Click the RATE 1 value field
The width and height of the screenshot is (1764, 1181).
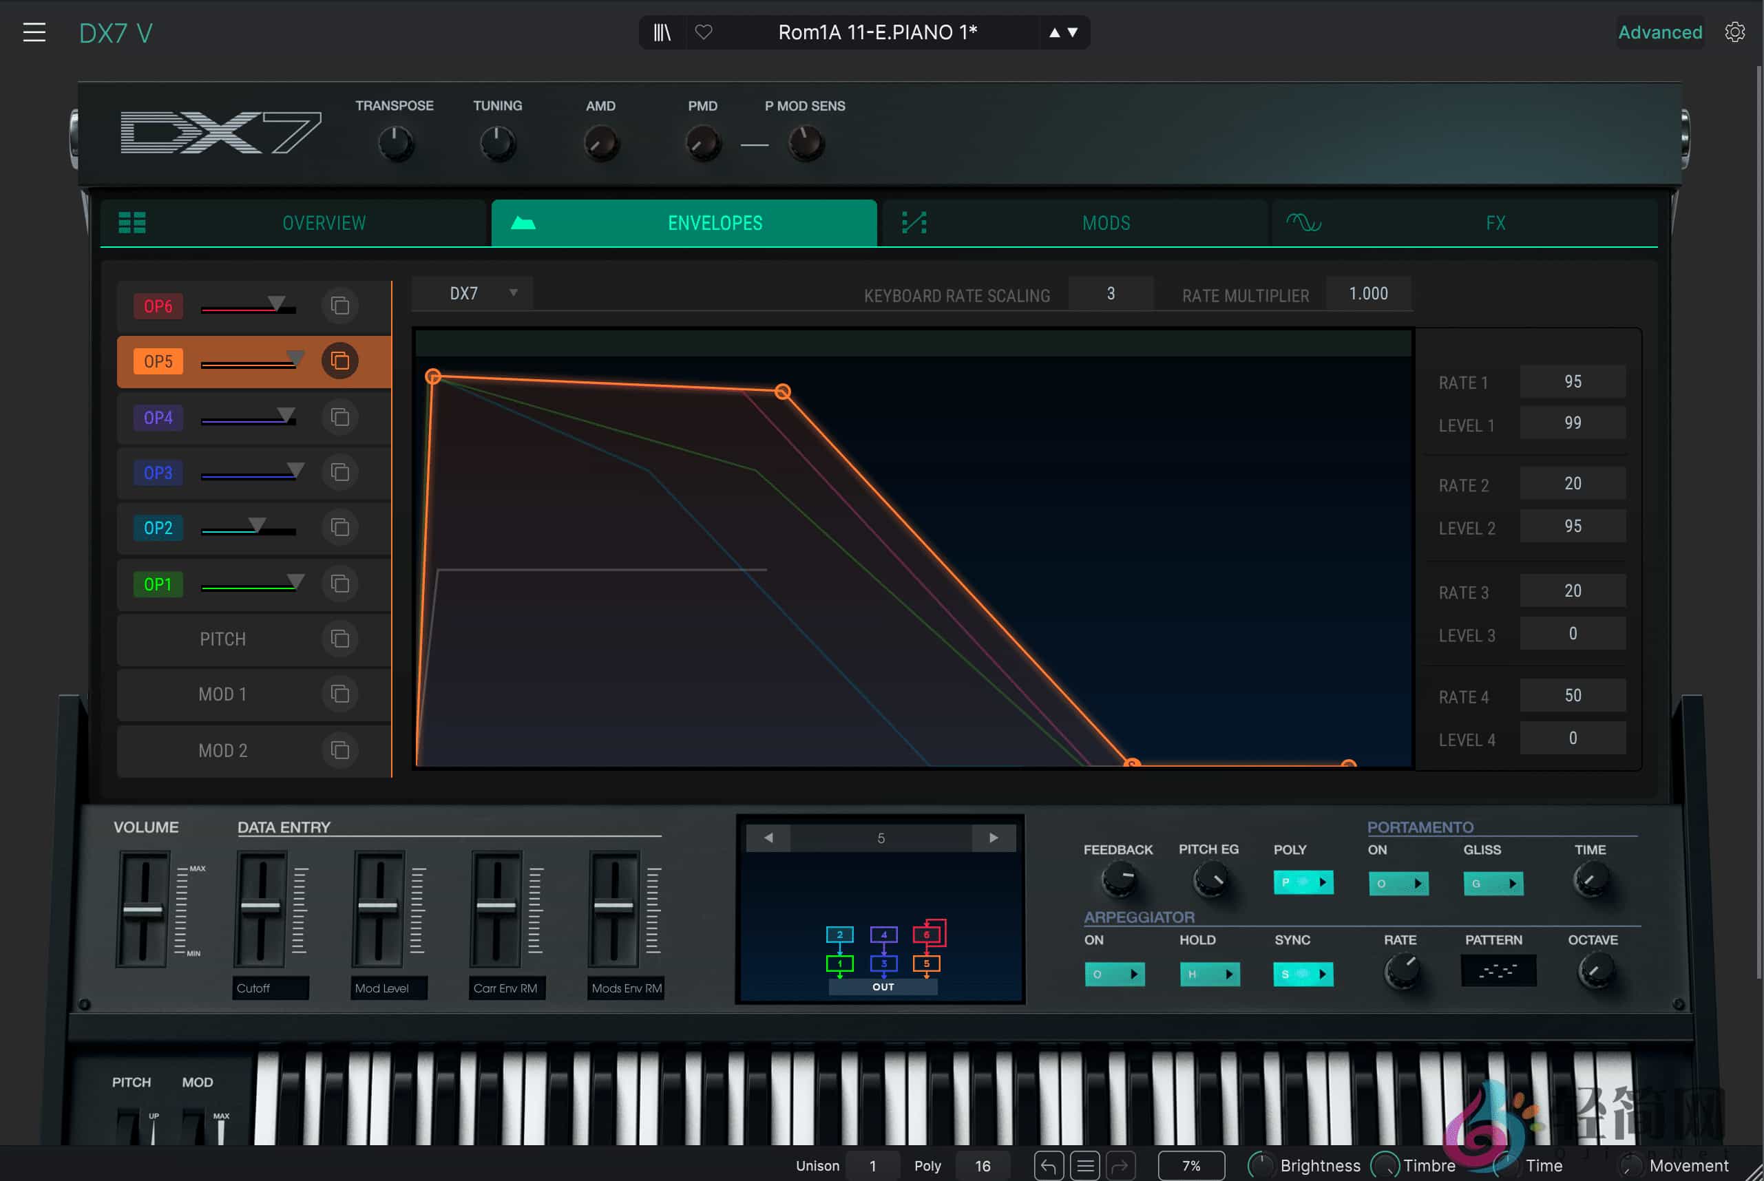click(1573, 381)
